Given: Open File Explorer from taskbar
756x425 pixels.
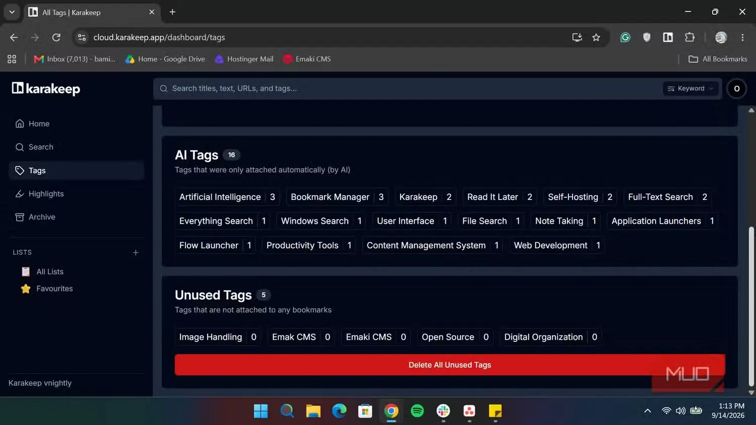Looking at the screenshot, I should pyautogui.click(x=313, y=411).
